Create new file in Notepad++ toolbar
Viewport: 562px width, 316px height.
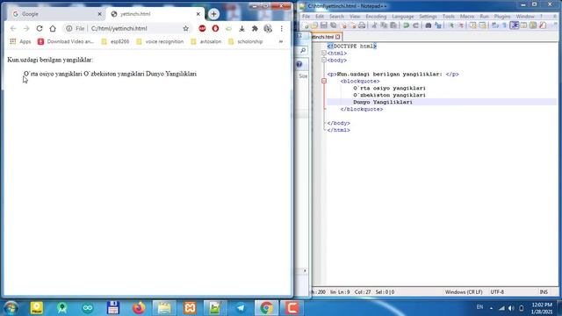(x=306, y=25)
